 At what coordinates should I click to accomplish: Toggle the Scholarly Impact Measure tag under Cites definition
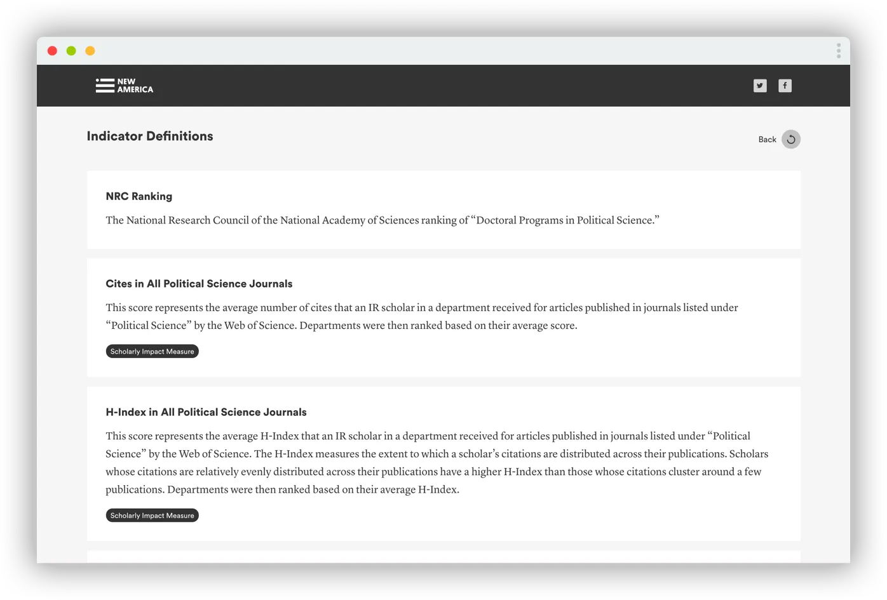point(152,350)
